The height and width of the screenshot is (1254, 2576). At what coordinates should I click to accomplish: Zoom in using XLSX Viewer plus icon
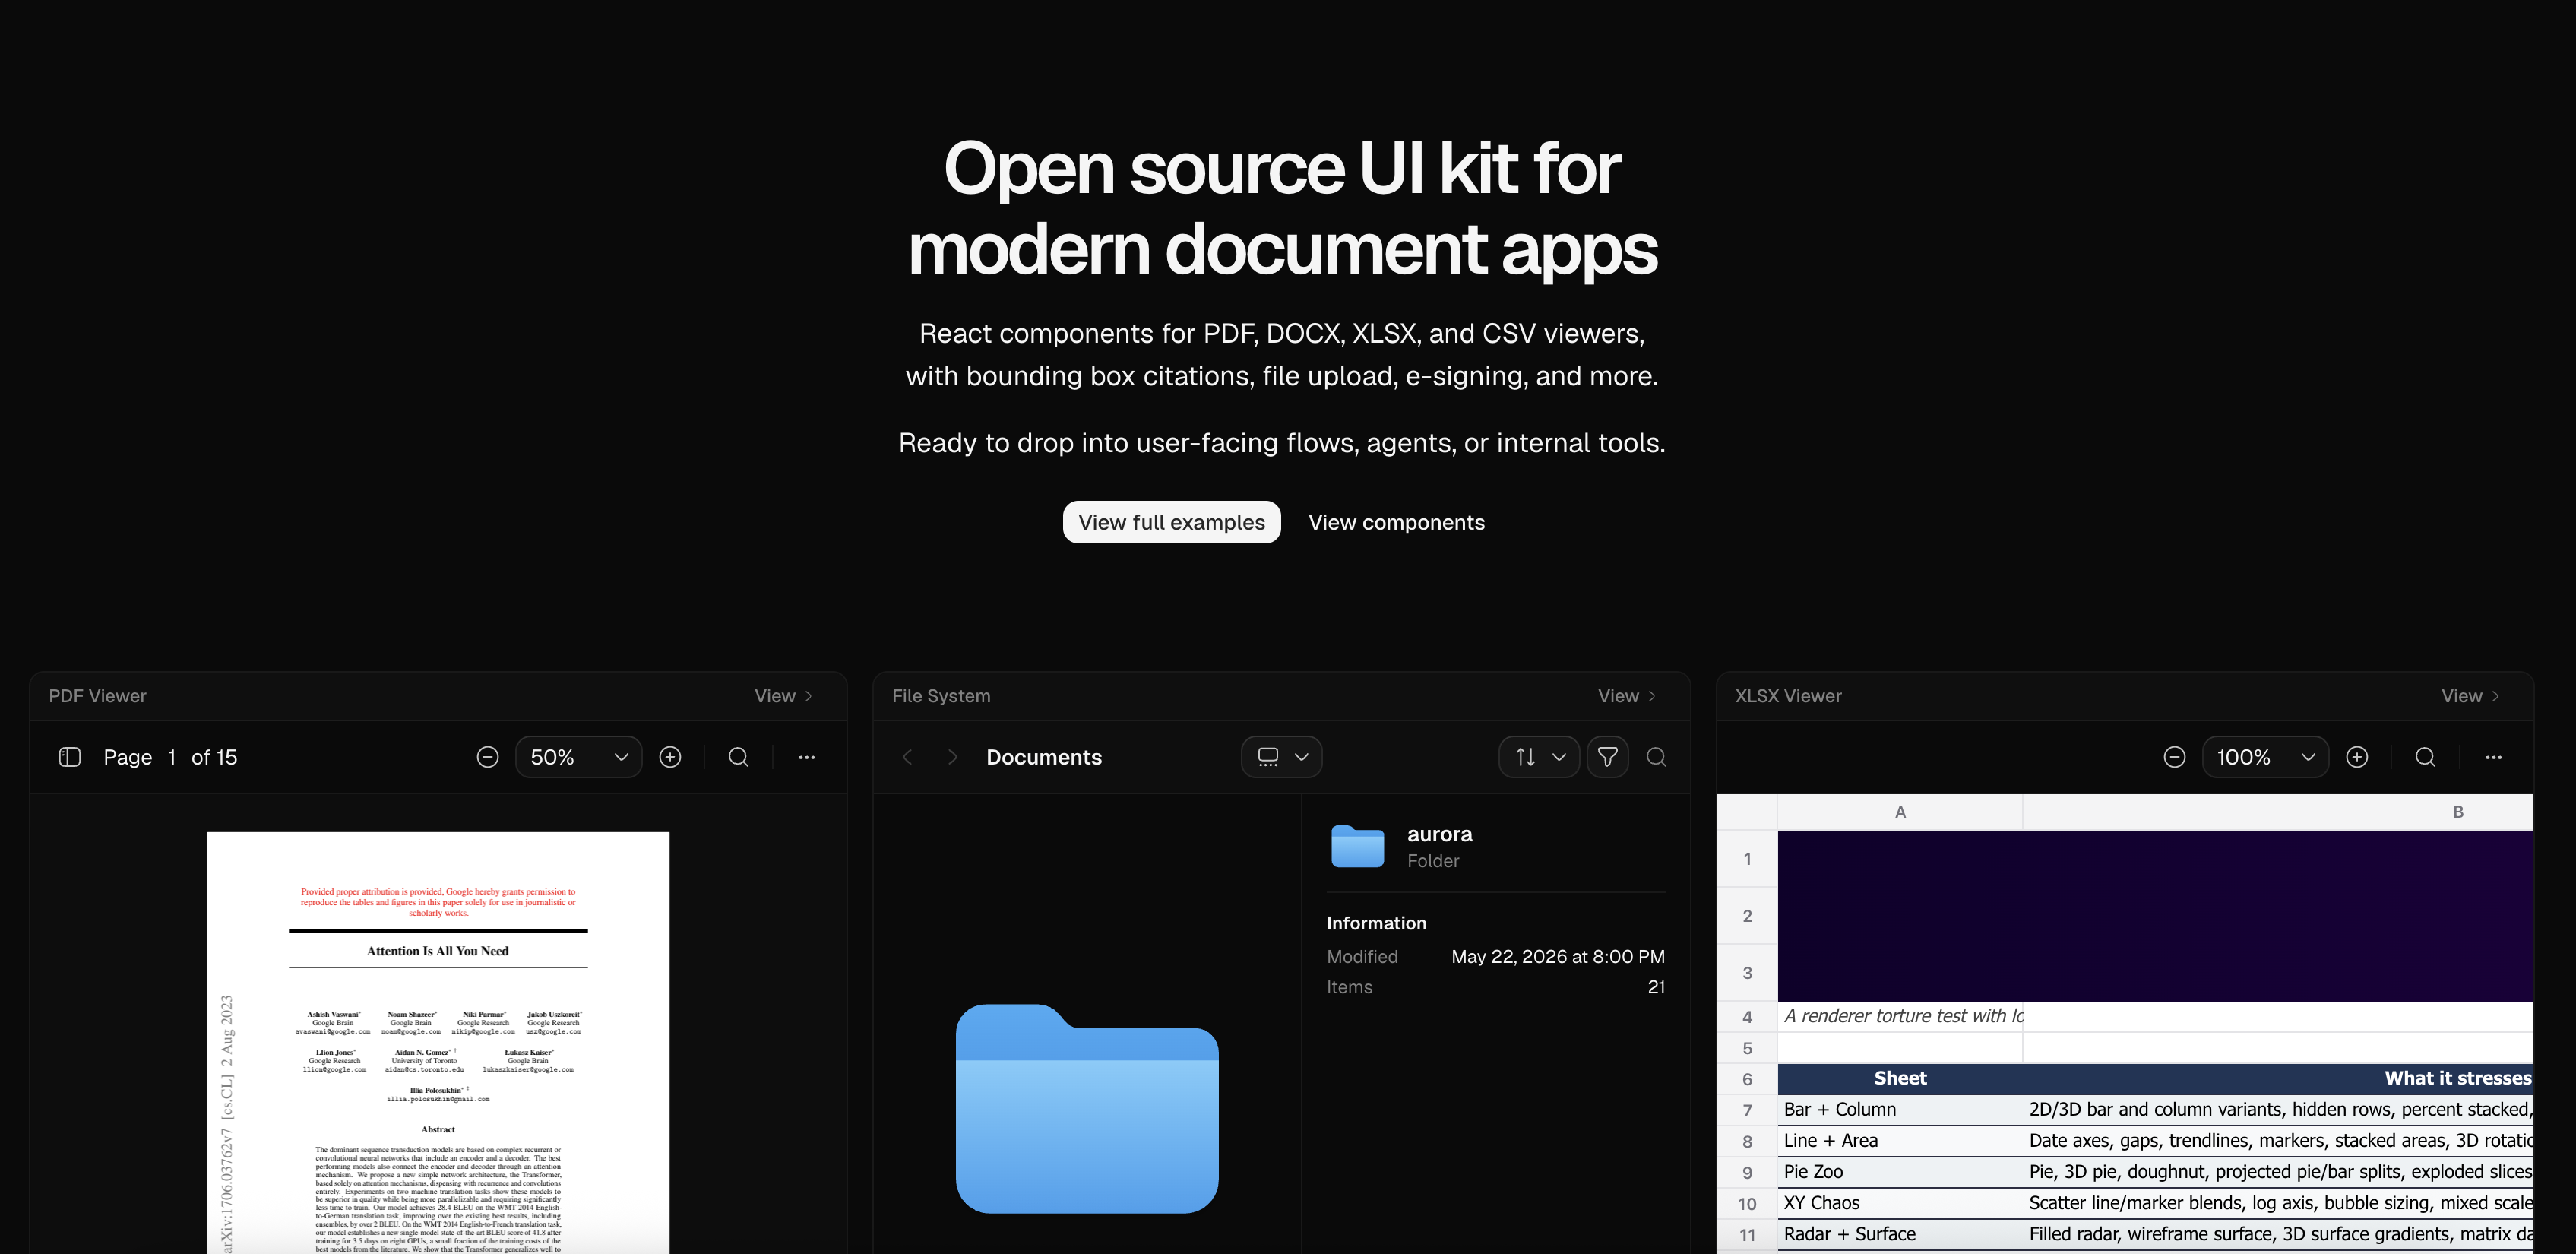point(2357,757)
